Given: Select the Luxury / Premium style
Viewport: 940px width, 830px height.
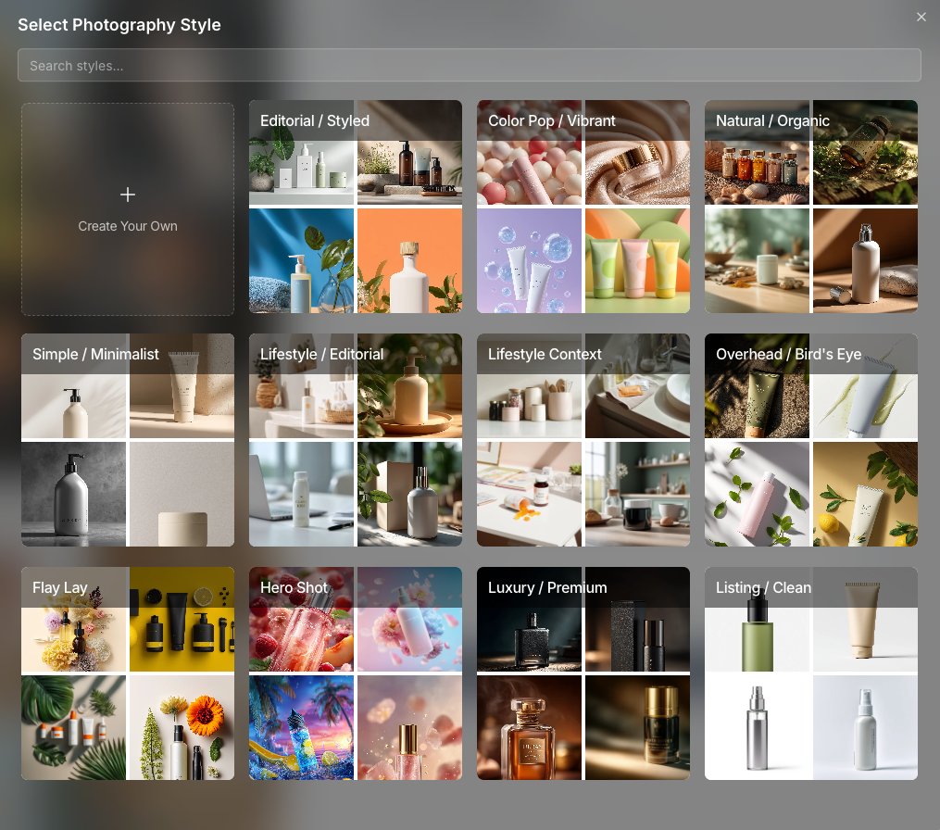Looking at the screenshot, I should (x=583, y=673).
